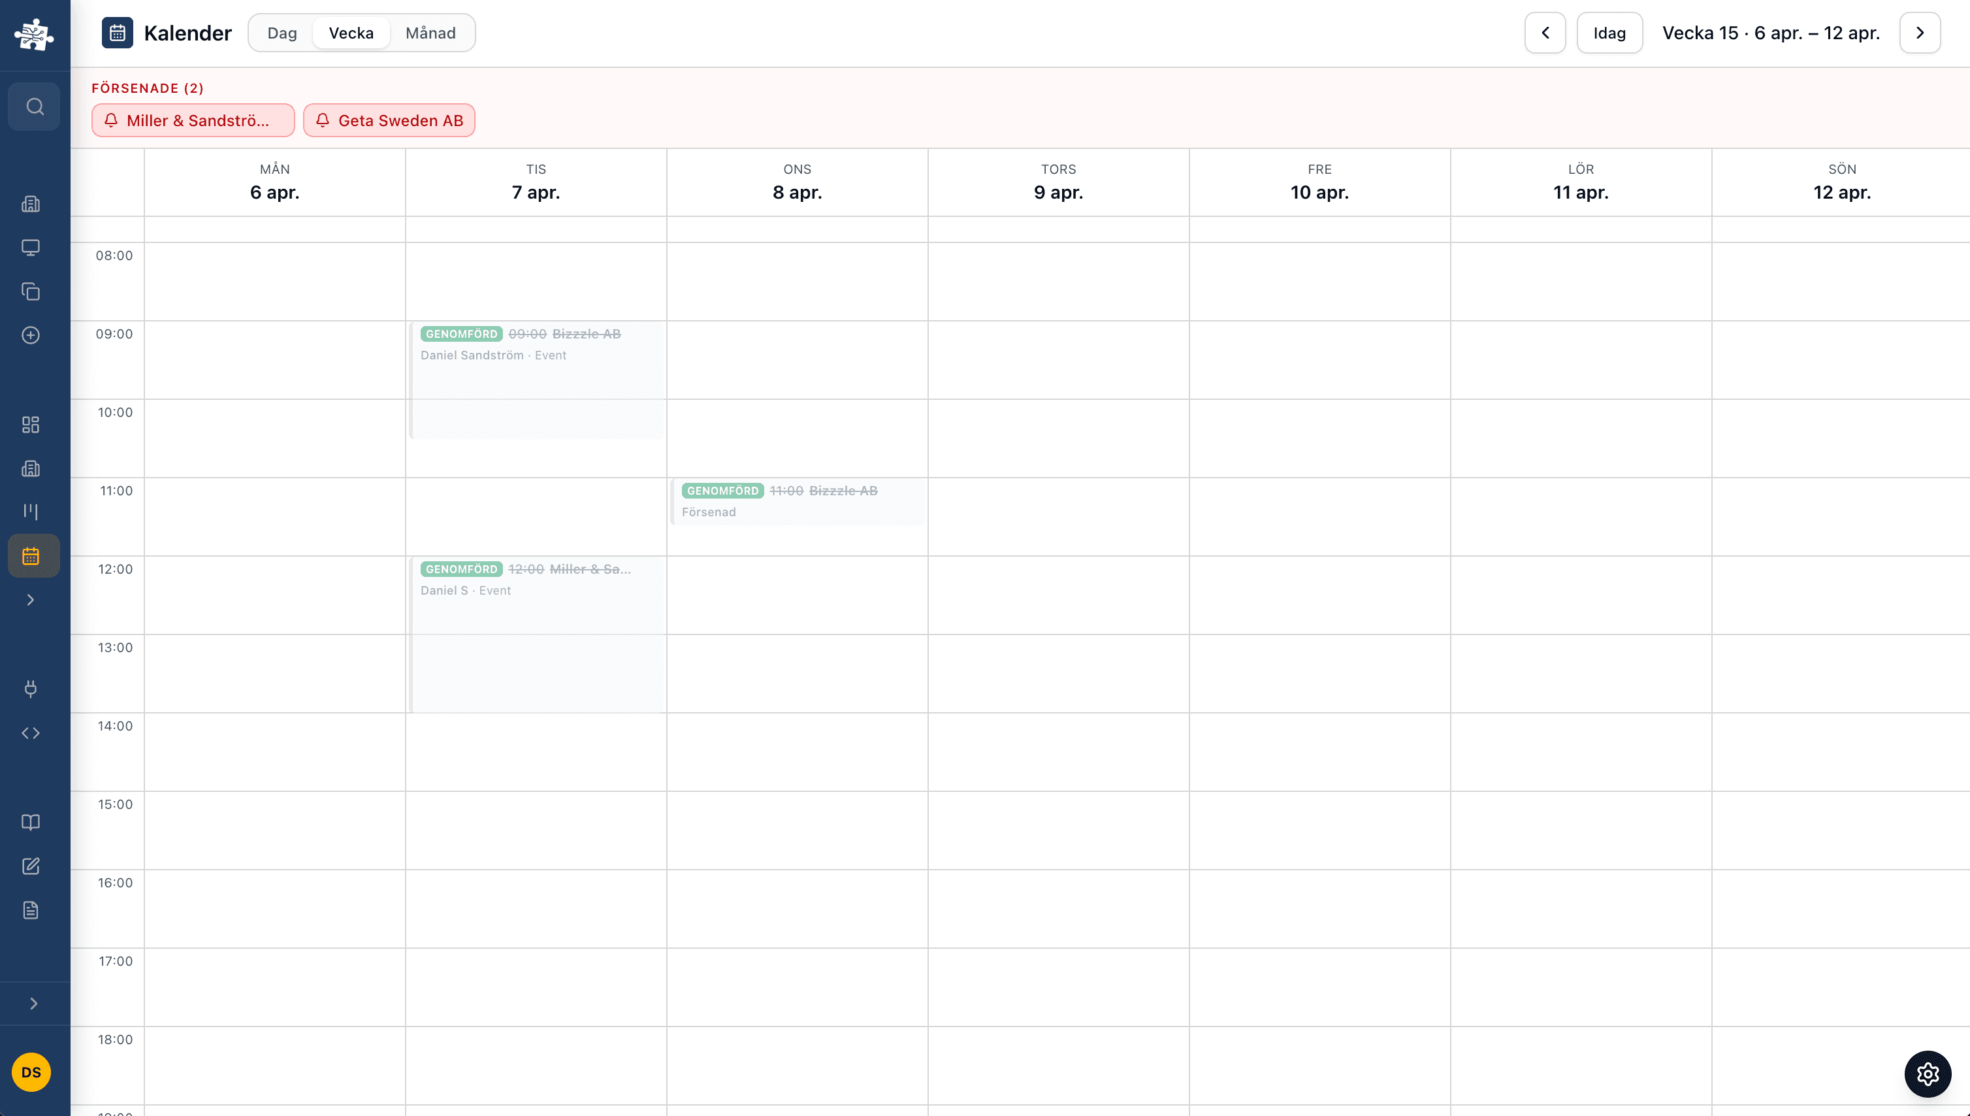Image resolution: width=1970 pixels, height=1116 pixels.
Task: Click the document file icon in sidebar
Action: pyautogui.click(x=31, y=910)
